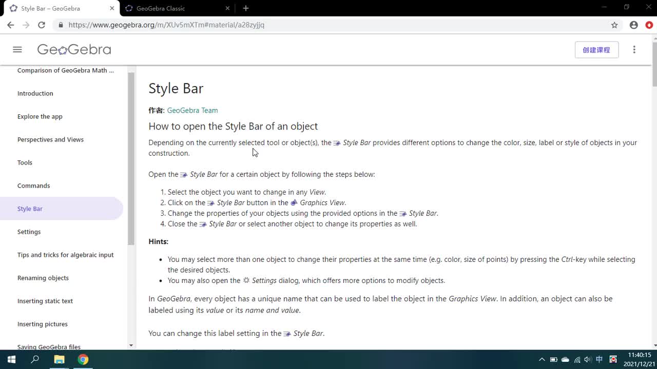Click heading How to open the Style Bar
Viewport: 657px width, 369px height.
coord(233,126)
